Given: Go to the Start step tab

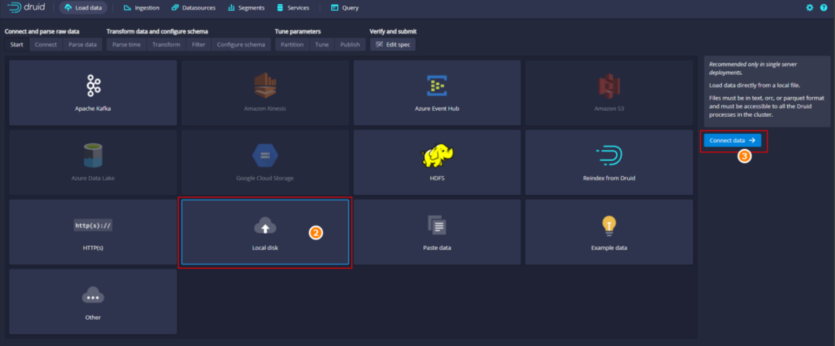Looking at the screenshot, I should coord(17,44).
